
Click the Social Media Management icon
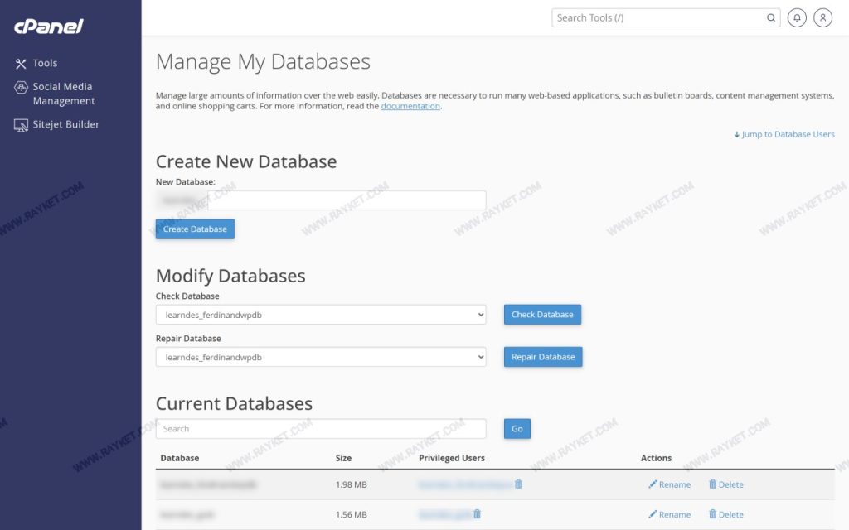(x=21, y=87)
